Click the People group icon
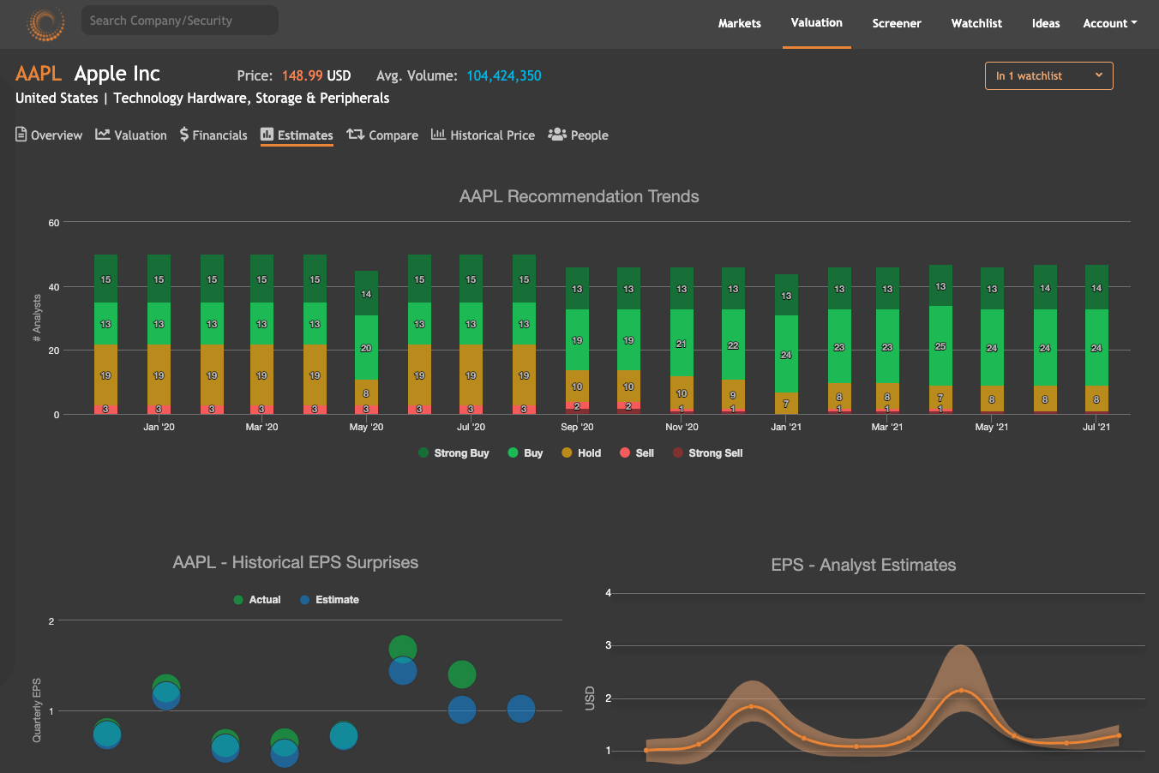This screenshot has width=1159, height=773. click(557, 135)
